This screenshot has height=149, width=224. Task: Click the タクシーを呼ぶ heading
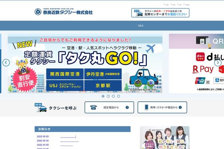(x=63, y=108)
